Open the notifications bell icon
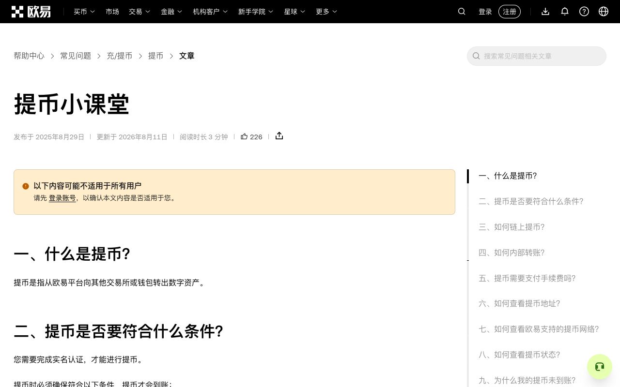This screenshot has width=620, height=387. point(565,12)
